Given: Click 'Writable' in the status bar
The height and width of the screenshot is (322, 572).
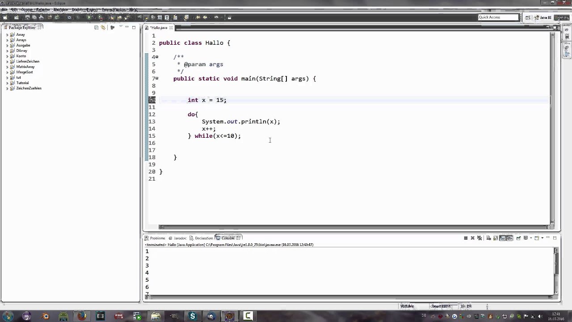Looking at the screenshot, I should [407, 306].
